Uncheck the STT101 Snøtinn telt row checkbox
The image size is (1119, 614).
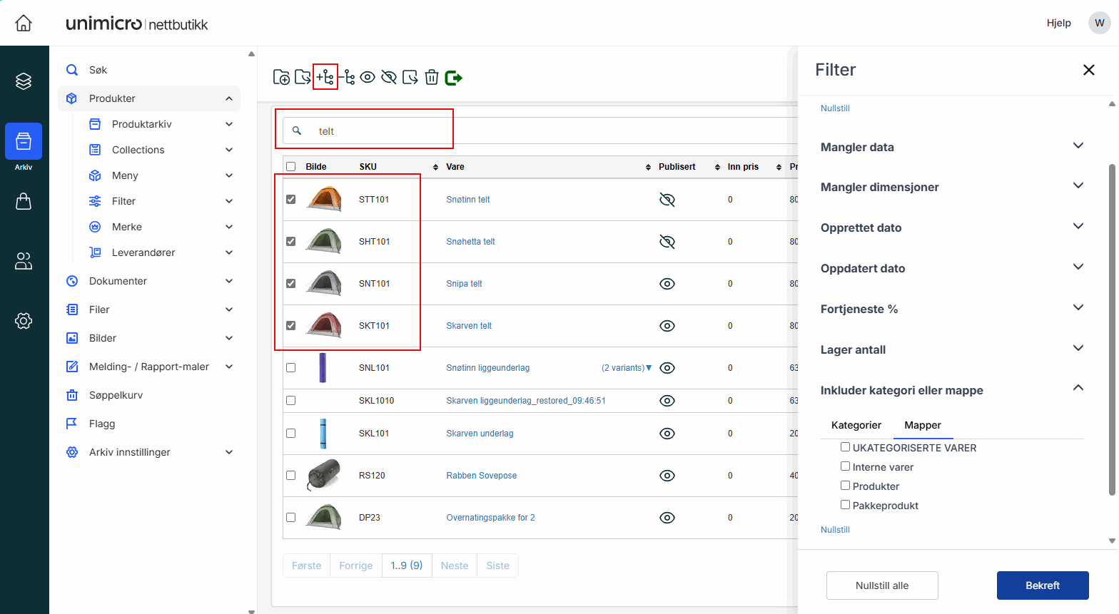point(291,200)
